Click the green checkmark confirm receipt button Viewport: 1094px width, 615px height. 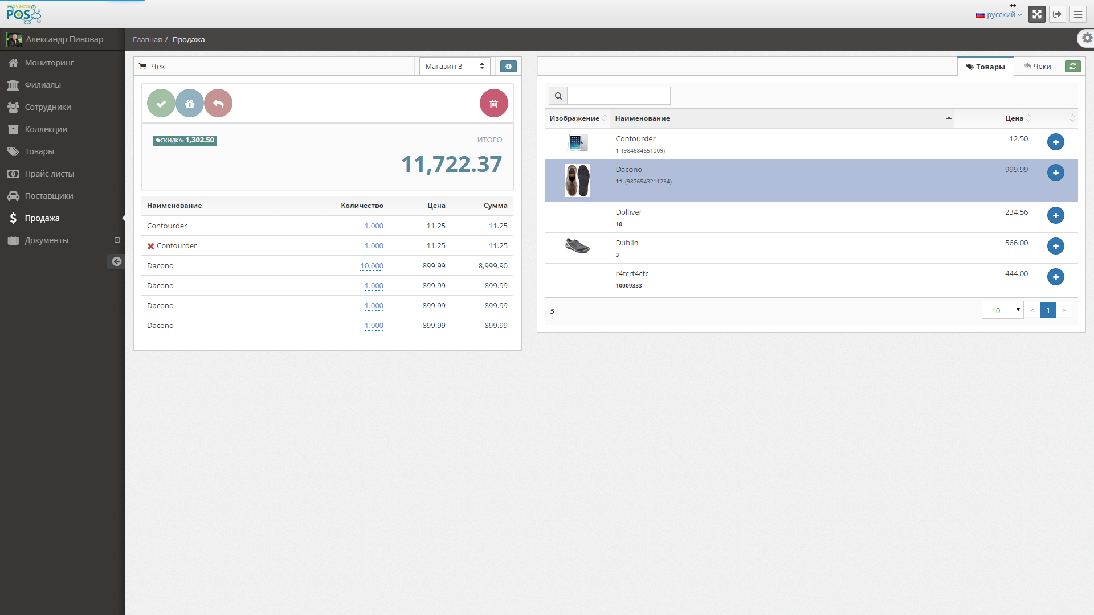161,104
